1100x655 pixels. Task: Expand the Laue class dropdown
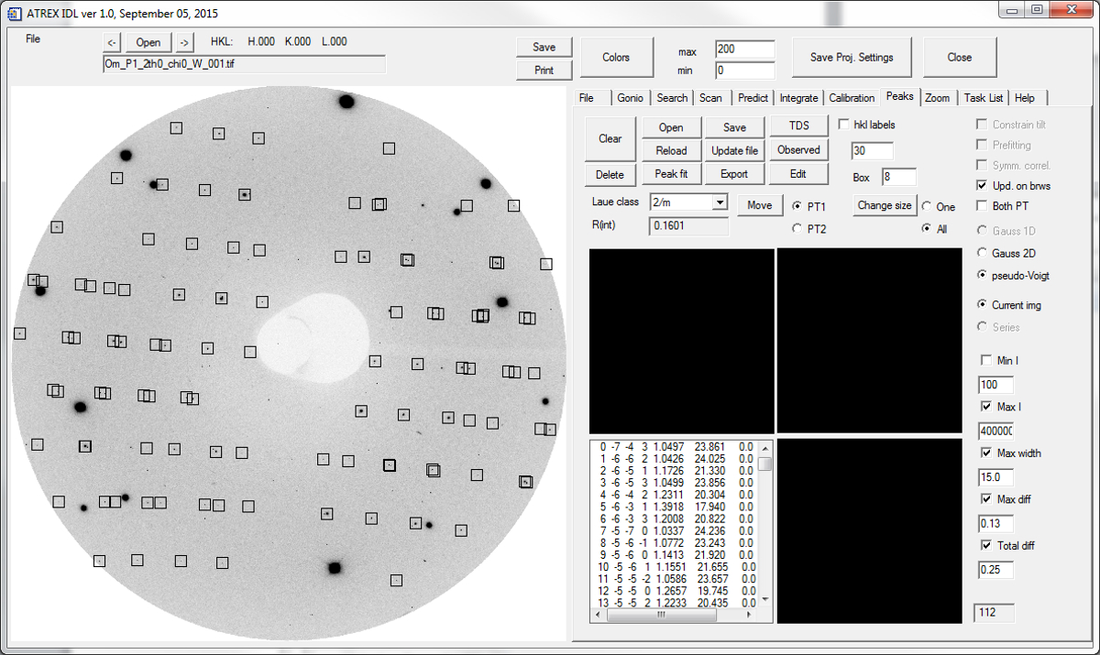coord(720,202)
